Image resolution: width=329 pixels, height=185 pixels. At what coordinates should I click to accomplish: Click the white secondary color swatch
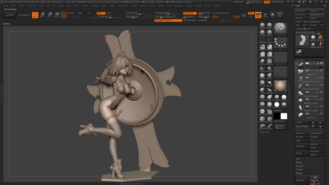(x=284, y=116)
